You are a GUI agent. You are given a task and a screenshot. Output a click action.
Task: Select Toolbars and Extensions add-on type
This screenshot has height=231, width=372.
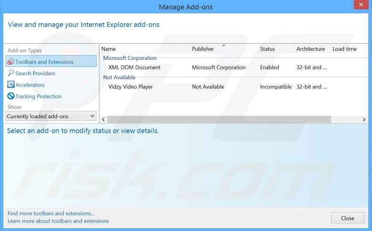pos(51,61)
